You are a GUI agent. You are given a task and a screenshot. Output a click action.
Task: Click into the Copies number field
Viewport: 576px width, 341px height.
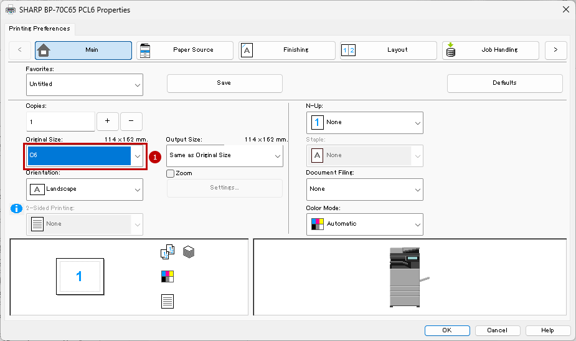pos(60,122)
